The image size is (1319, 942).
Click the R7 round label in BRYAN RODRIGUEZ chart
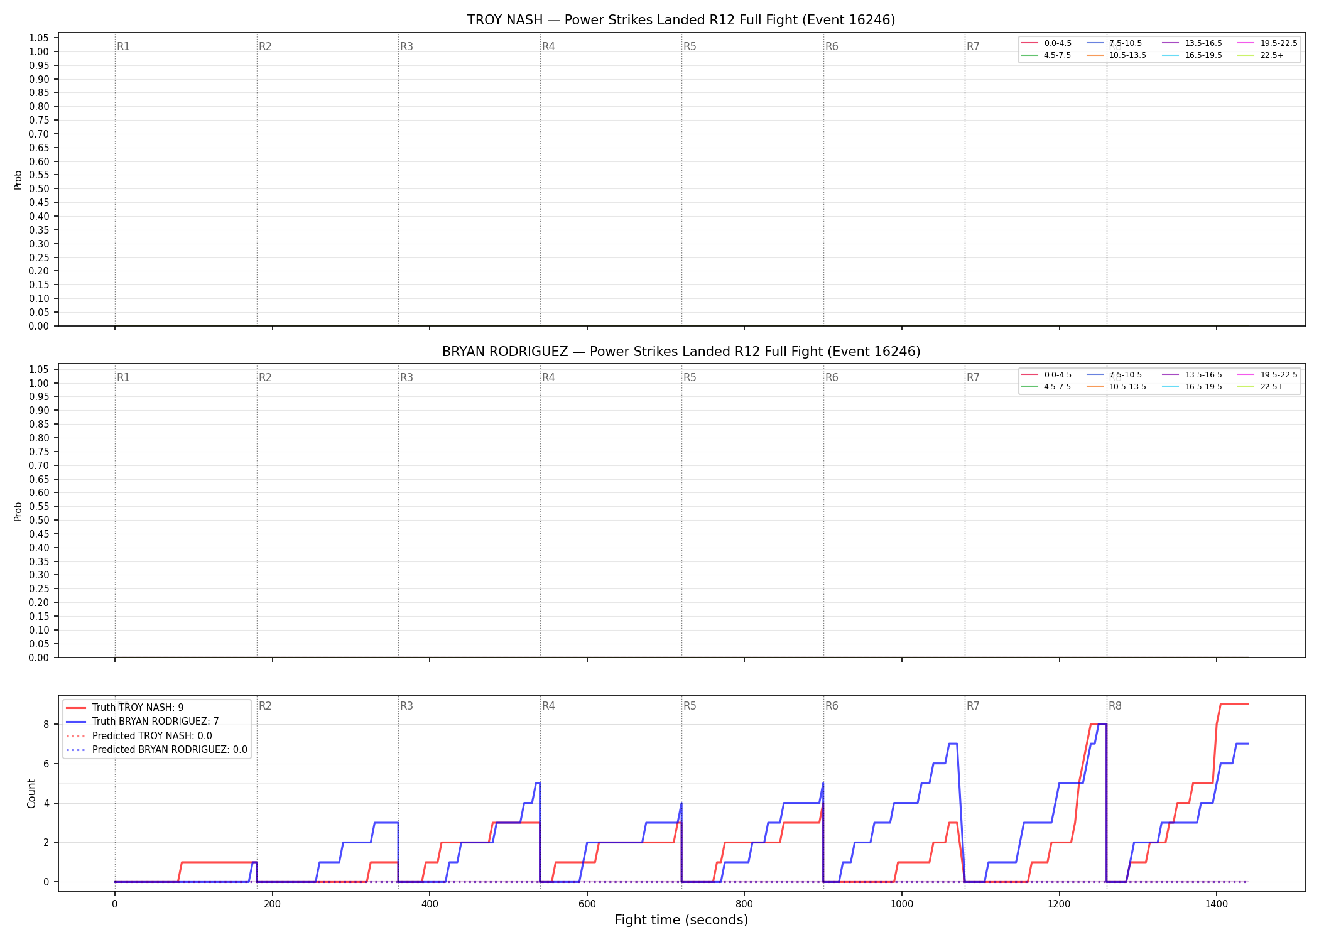[x=973, y=377]
